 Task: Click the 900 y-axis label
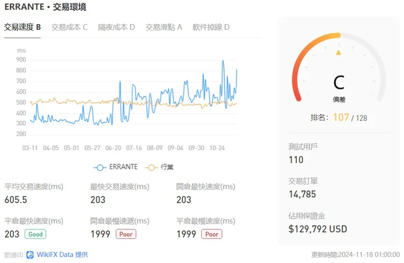tap(21, 60)
